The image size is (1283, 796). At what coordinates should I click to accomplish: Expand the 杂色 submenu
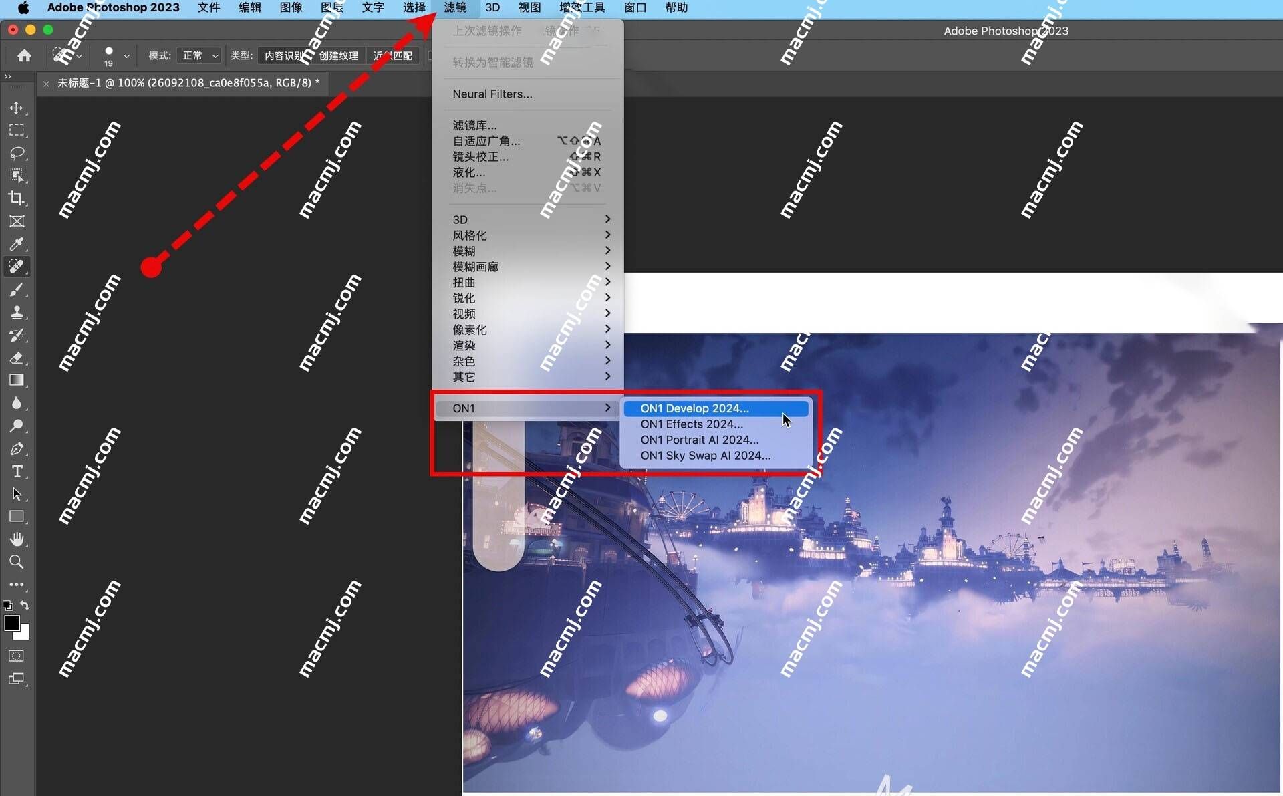[528, 361]
